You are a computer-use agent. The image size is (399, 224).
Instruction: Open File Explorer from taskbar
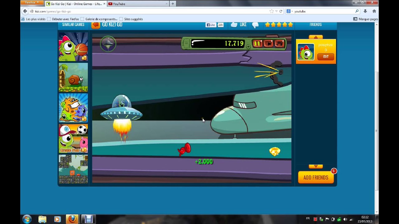[42, 219]
